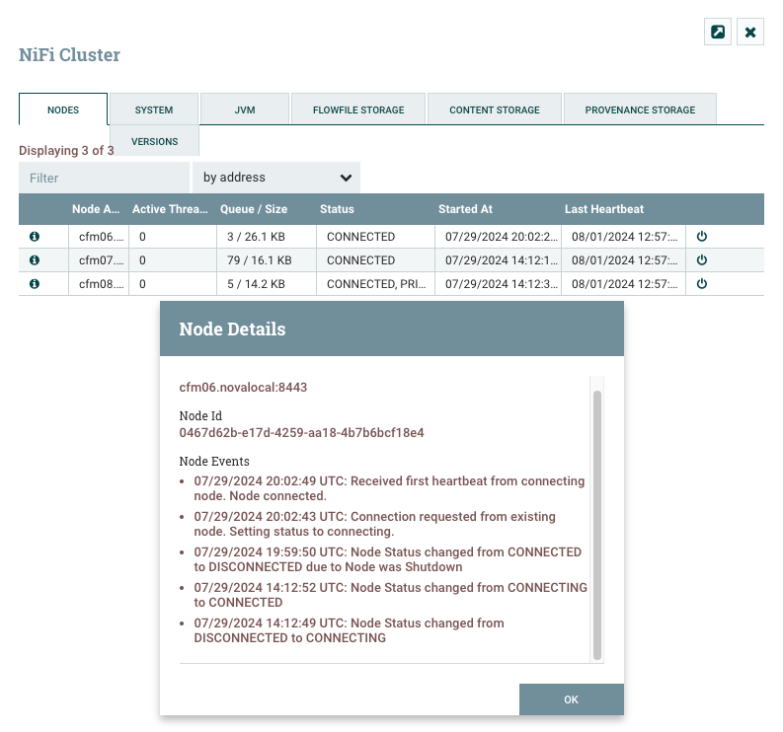The image size is (783, 732).
Task: Click the Node Id value 0467d62b-e17d...
Action: click(301, 433)
